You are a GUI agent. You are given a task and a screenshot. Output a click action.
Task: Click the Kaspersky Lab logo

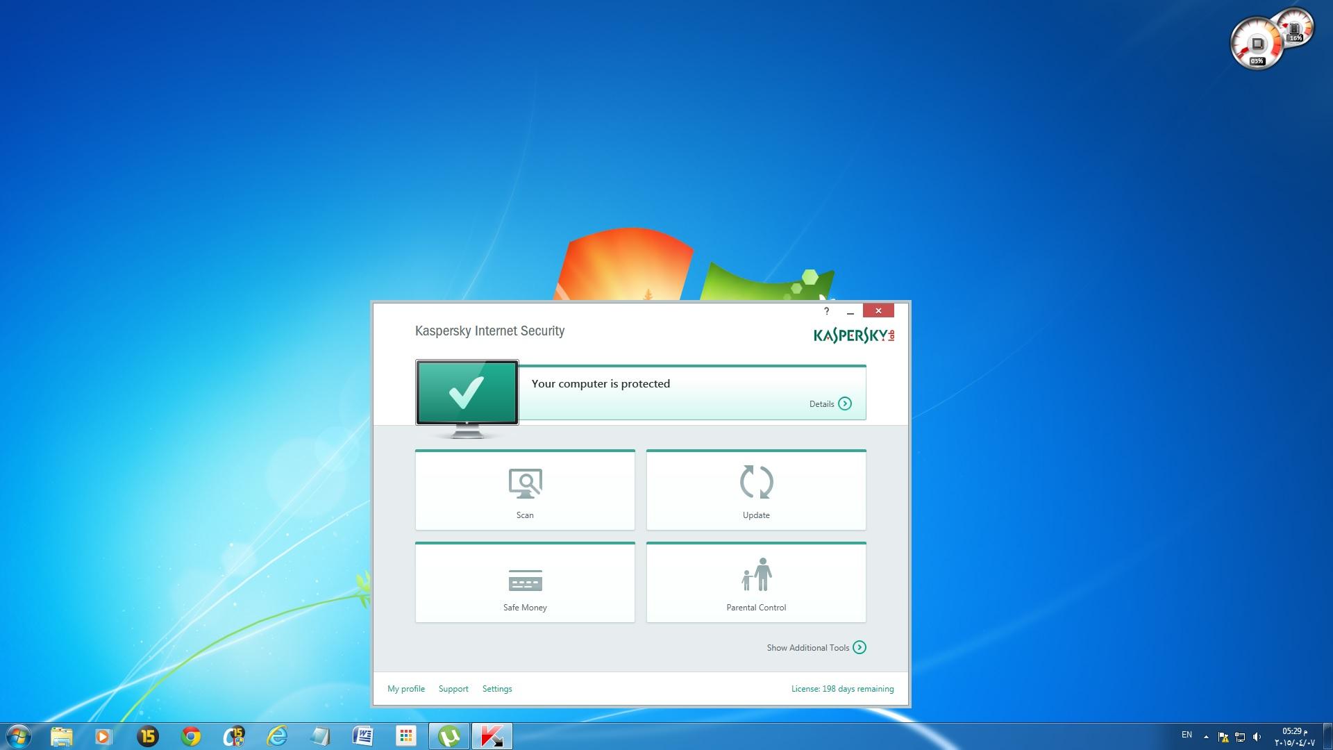(x=854, y=335)
